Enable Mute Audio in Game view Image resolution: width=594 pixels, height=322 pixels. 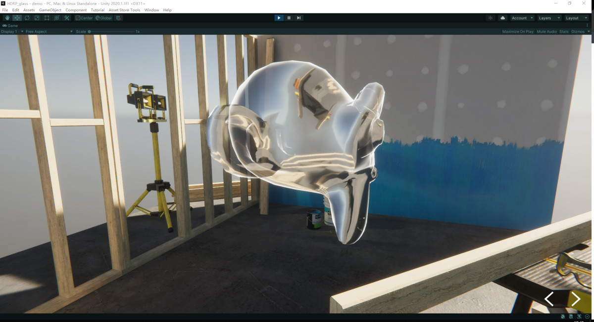(x=546, y=31)
